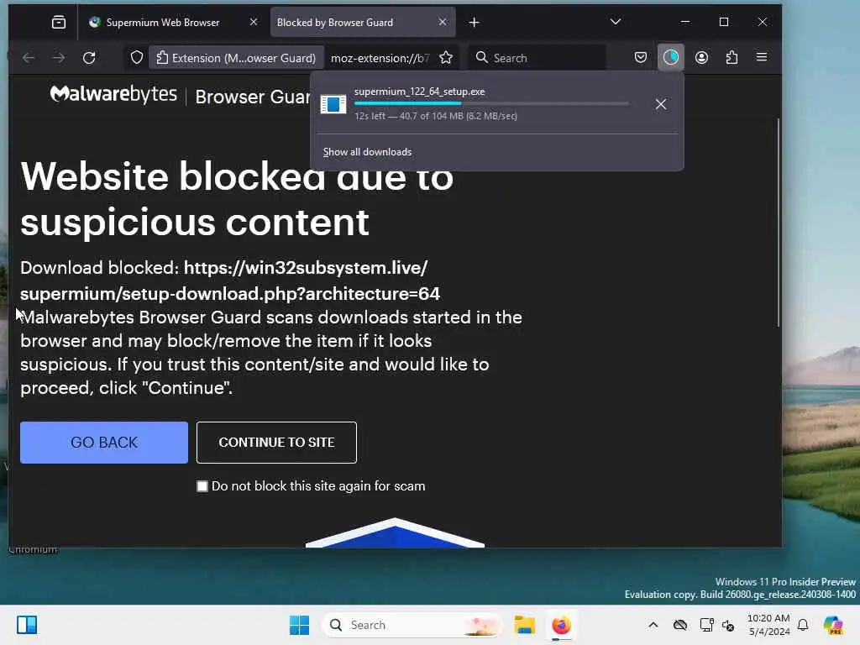
Task: Click the blocked win32subsystem.live URL text
Action: tap(230, 281)
